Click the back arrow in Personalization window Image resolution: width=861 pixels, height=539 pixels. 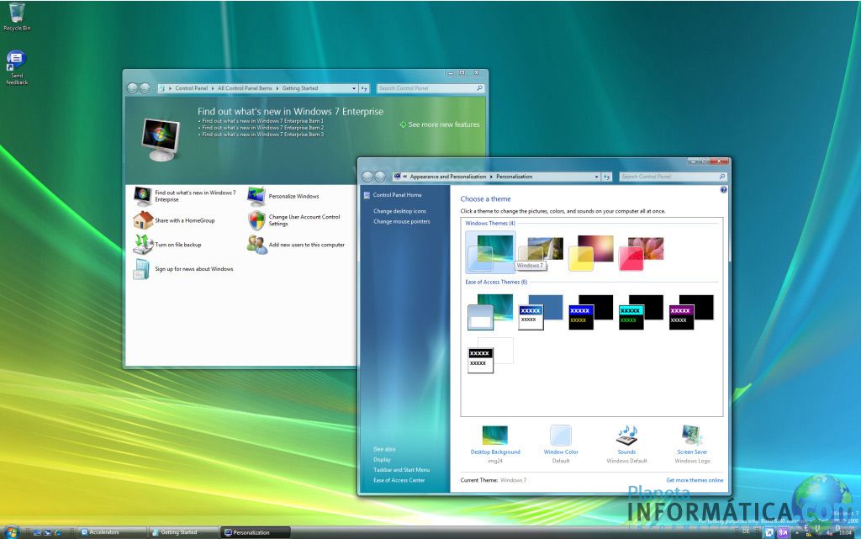[367, 177]
